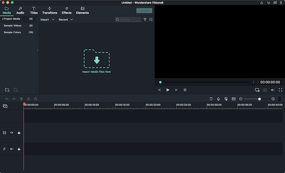
Task: Switch to the Media tab
Action: click(7, 11)
